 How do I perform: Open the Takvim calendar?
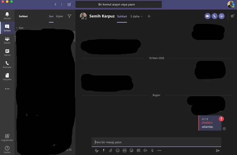tap(7, 53)
